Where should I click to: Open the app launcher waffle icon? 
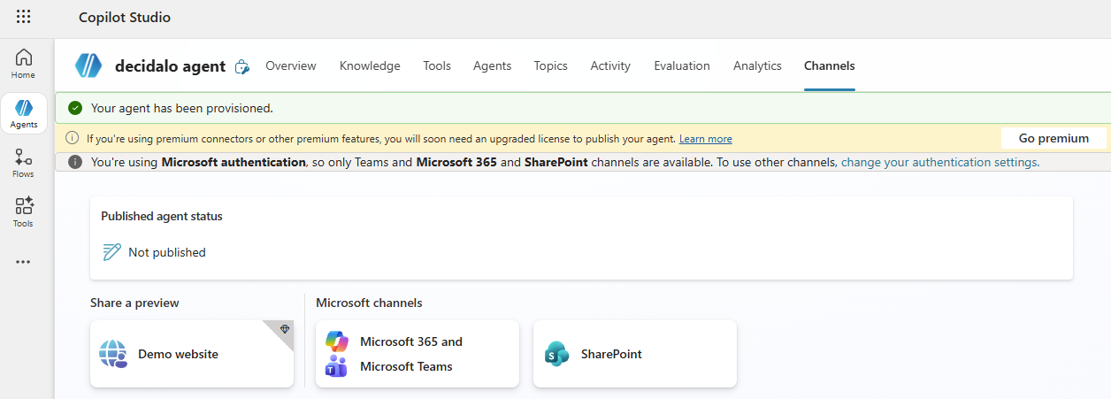[x=24, y=17]
